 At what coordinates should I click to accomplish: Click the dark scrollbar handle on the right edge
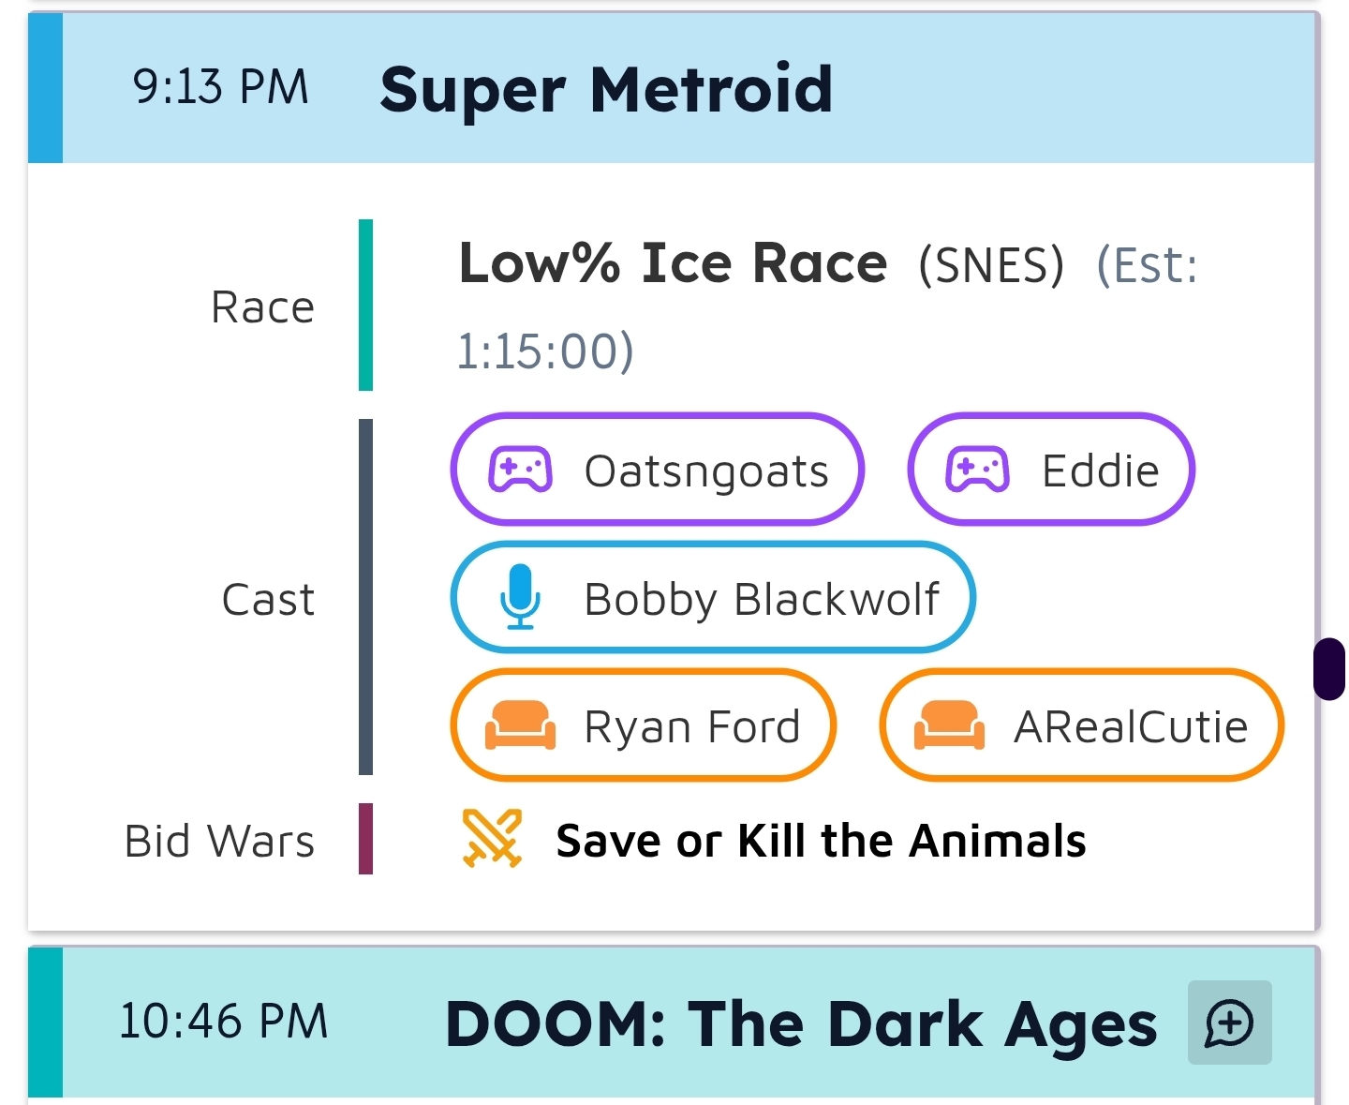point(1329,669)
